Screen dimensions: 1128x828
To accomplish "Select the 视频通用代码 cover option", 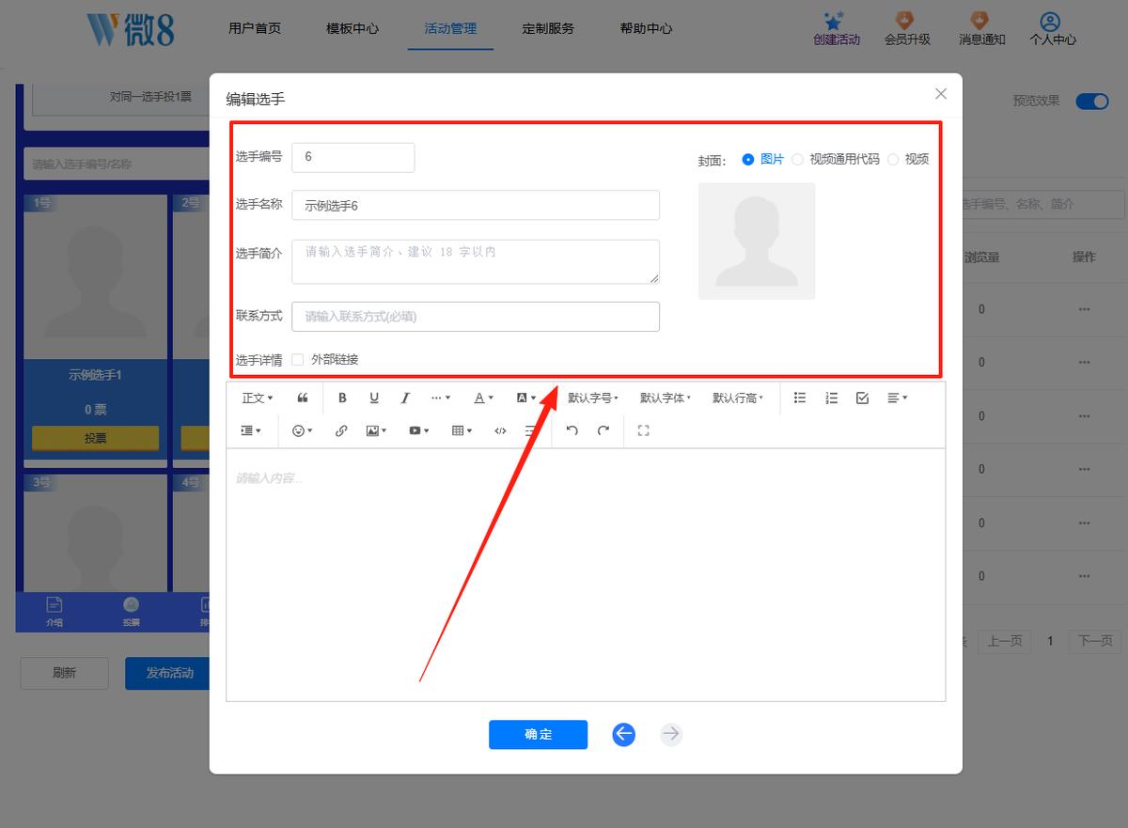I will click(835, 160).
